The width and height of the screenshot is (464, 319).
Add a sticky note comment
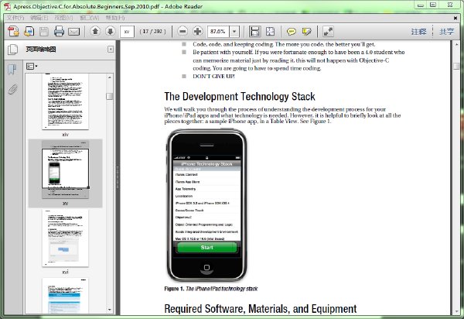click(x=292, y=31)
